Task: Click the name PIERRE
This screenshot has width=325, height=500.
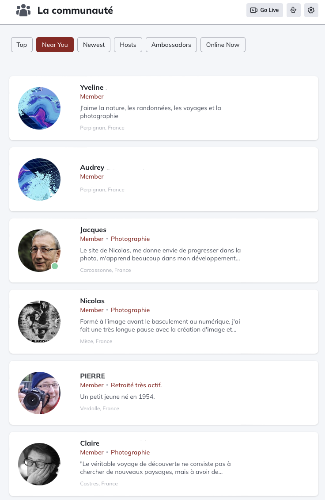Action: coord(92,376)
